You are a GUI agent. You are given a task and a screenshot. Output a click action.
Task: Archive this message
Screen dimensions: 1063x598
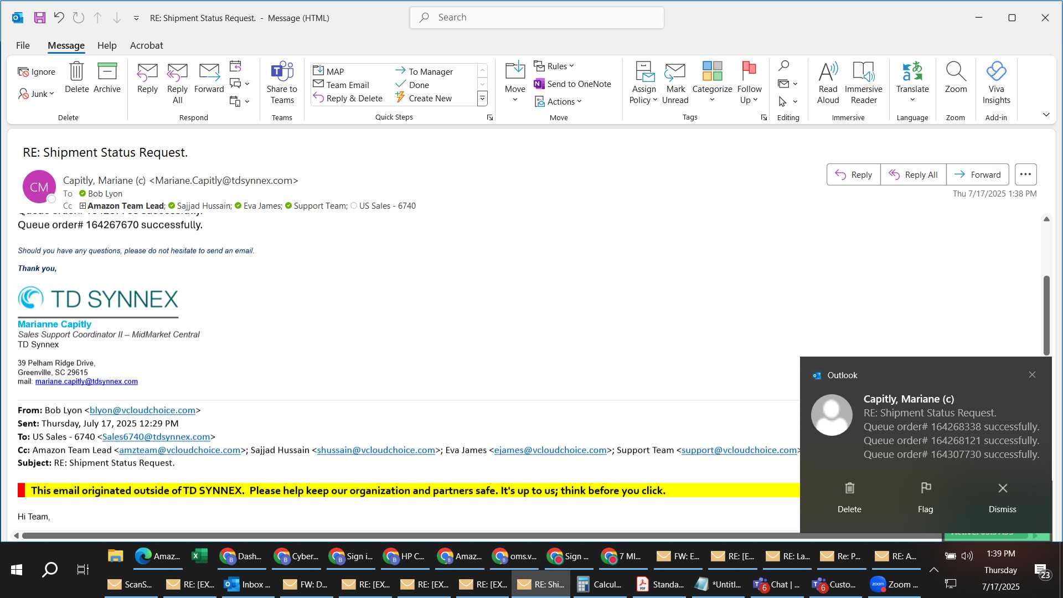[x=107, y=78]
